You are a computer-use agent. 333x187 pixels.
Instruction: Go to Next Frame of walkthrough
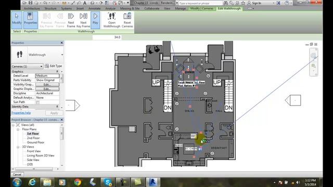click(x=71, y=20)
